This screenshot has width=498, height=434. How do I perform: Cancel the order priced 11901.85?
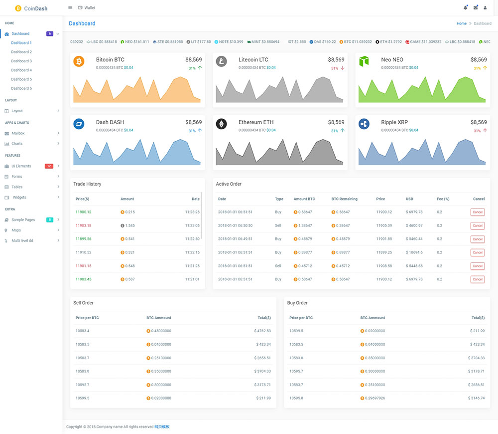478,239
